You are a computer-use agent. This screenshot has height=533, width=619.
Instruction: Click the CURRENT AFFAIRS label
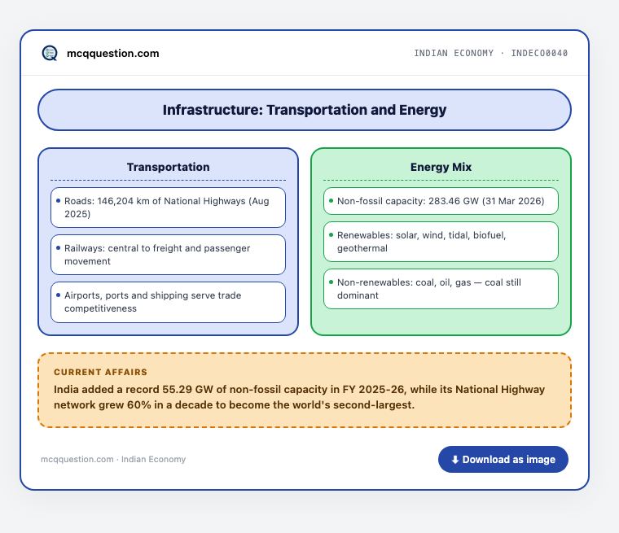[x=101, y=372]
